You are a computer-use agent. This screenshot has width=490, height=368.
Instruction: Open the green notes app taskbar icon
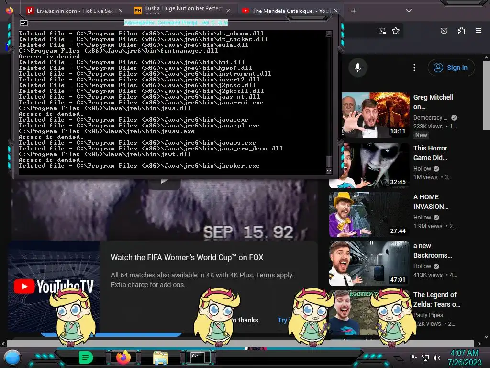click(86, 357)
